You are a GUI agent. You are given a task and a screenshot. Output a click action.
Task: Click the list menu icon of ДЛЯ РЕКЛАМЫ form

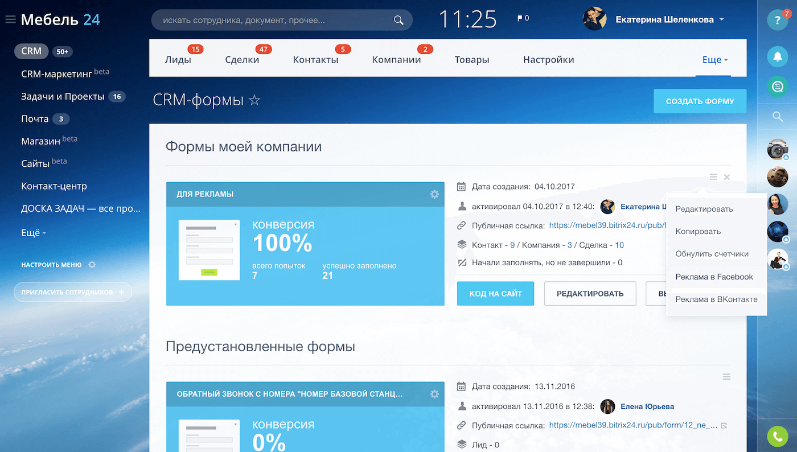(713, 177)
